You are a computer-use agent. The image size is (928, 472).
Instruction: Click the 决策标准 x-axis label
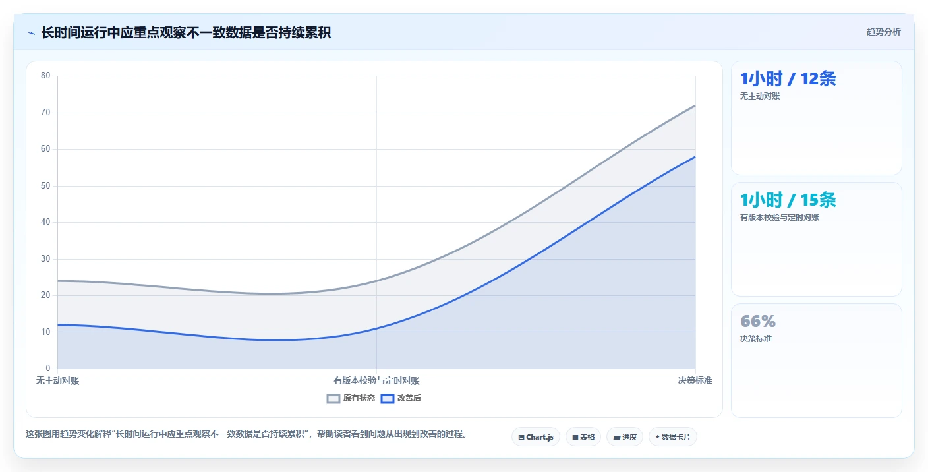click(695, 381)
